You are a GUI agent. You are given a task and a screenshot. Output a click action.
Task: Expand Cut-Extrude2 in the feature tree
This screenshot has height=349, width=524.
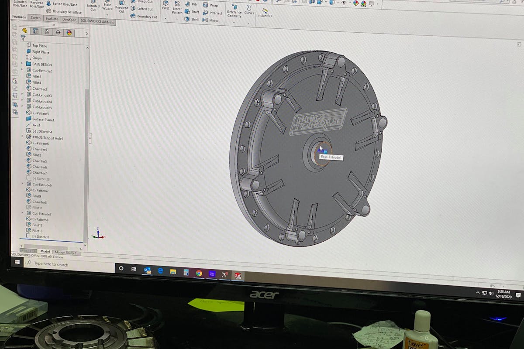tap(22, 70)
